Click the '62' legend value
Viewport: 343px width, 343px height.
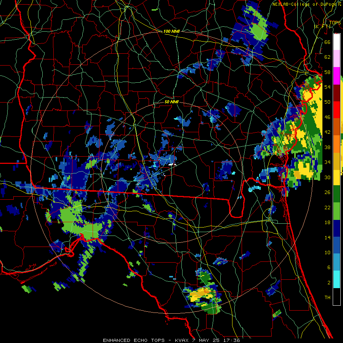[x=327, y=57]
